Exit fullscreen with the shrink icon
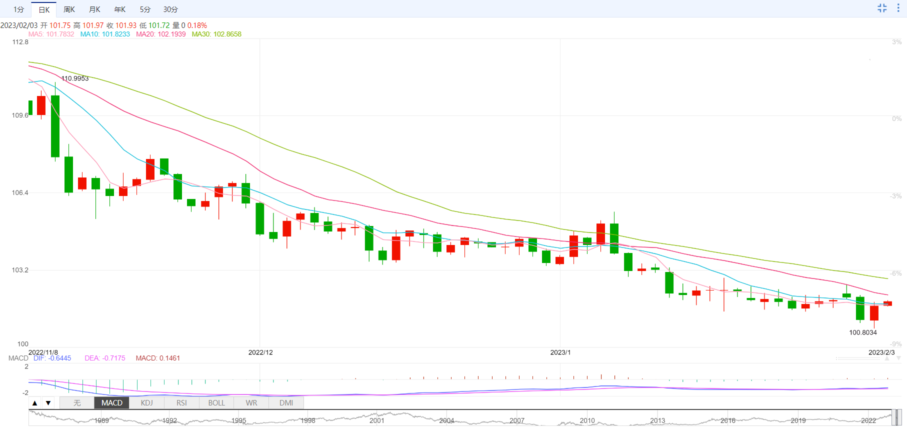This screenshot has height=444, width=907. tap(882, 8)
